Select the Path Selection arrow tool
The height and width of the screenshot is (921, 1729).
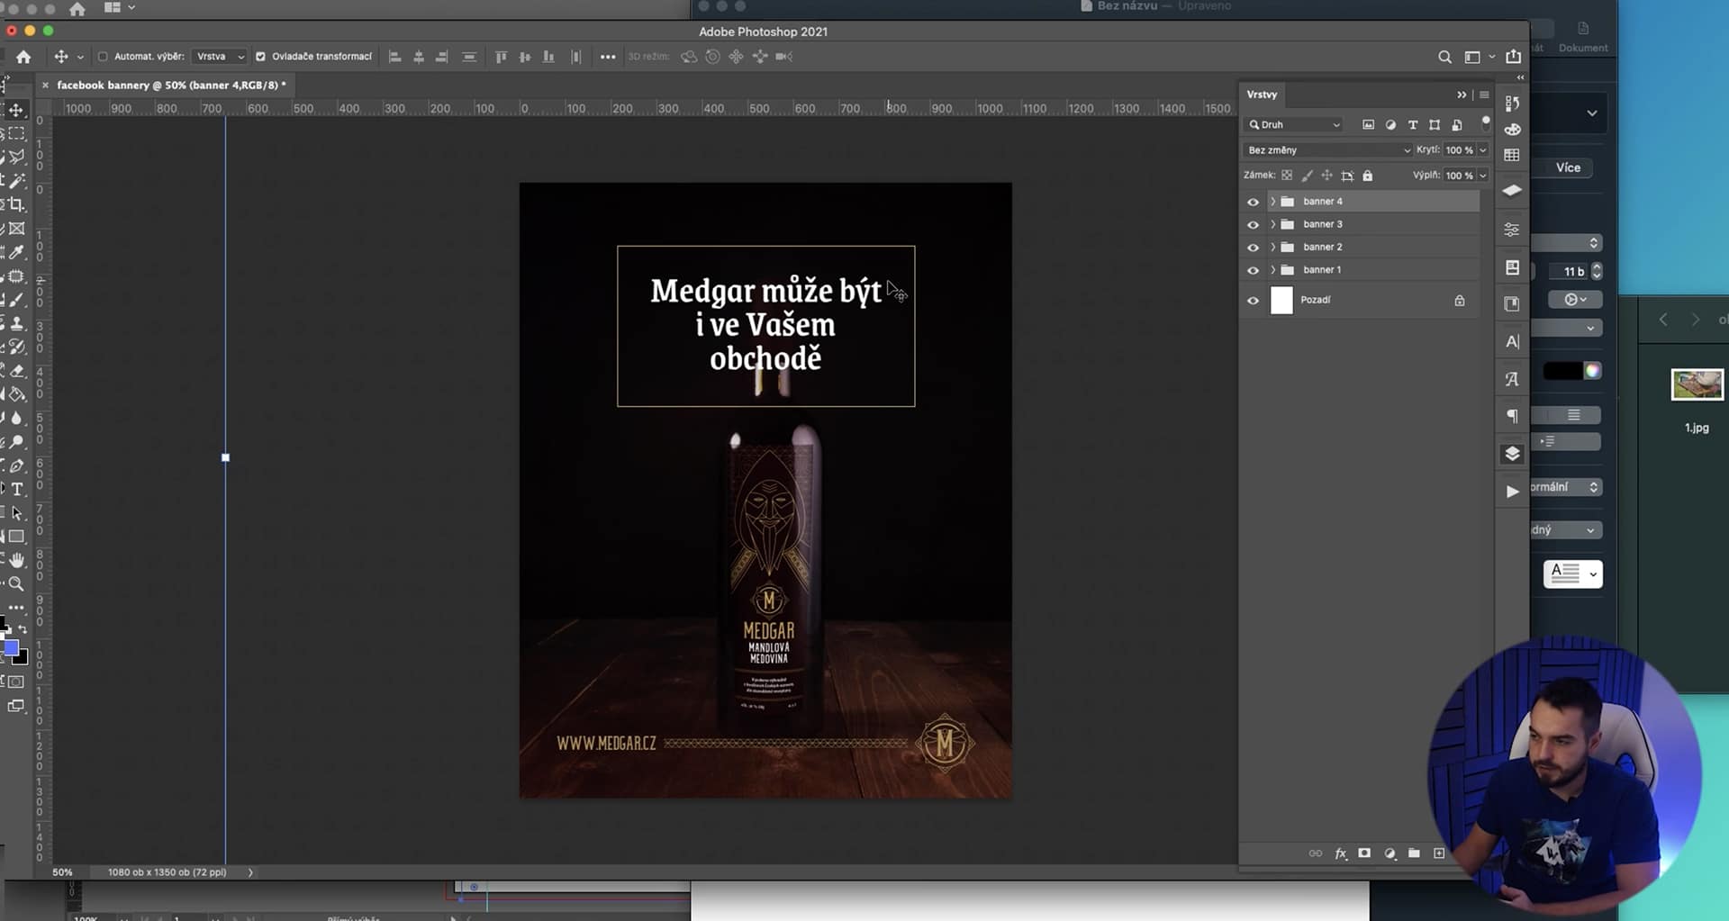pos(16,513)
